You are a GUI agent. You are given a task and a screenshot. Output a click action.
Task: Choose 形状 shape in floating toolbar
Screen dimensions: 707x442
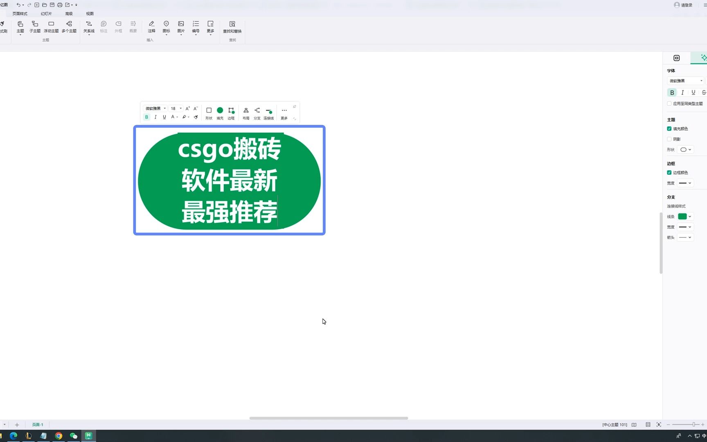coord(209,113)
